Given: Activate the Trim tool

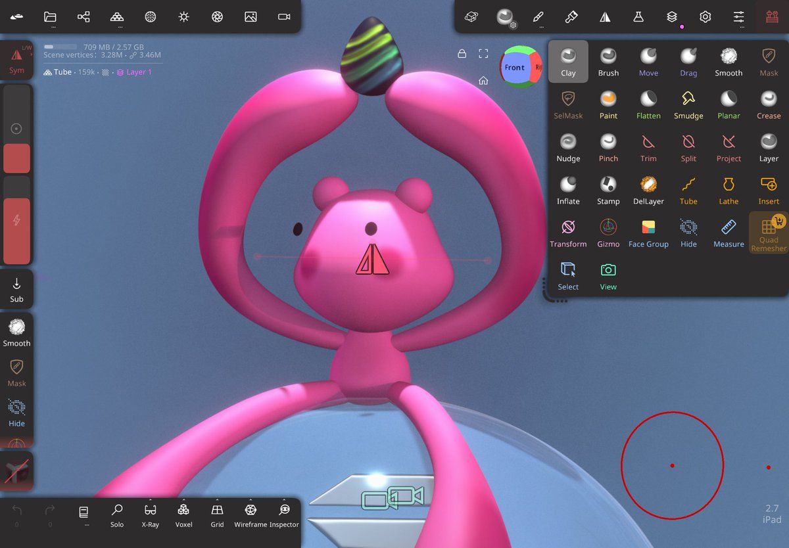Looking at the screenshot, I should point(648,147).
